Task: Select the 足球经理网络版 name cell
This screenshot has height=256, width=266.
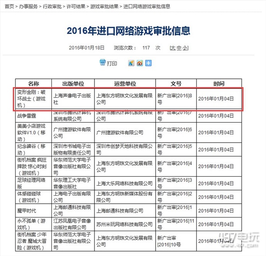Action: [33, 183]
